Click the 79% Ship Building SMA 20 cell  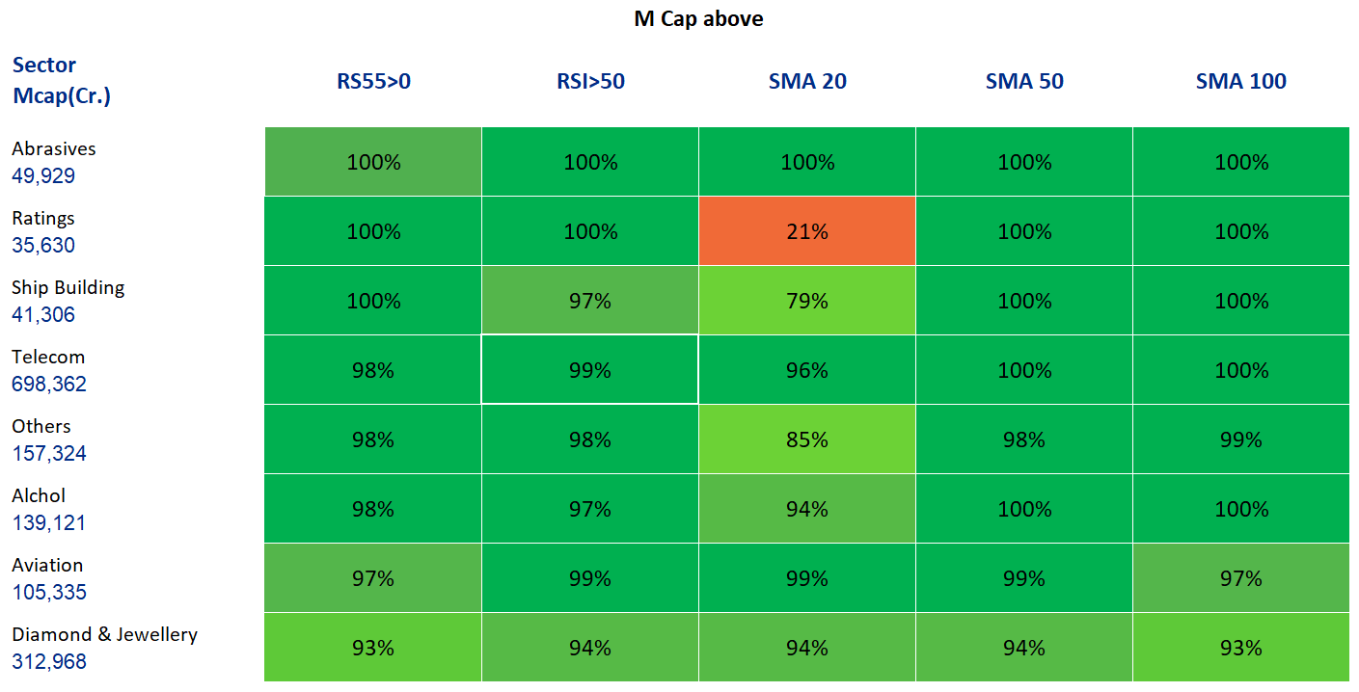click(x=807, y=301)
